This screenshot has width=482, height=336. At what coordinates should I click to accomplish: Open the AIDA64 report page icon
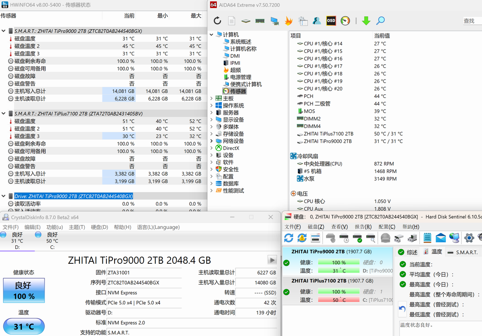(x=232, y=20)
